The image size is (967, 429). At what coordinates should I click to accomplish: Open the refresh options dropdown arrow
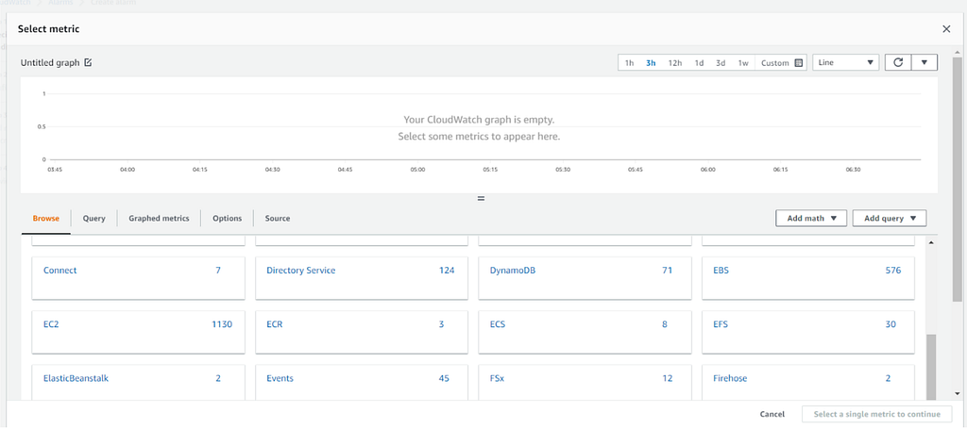[925, 63]
